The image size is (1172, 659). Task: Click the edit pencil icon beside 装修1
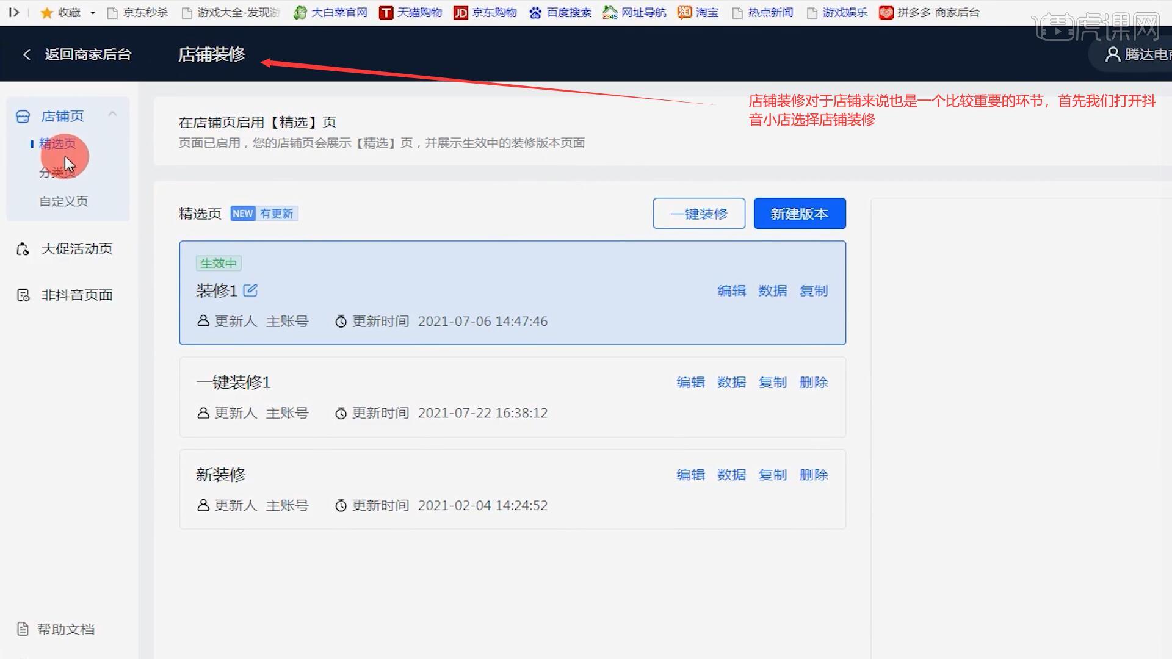[250, 290]
